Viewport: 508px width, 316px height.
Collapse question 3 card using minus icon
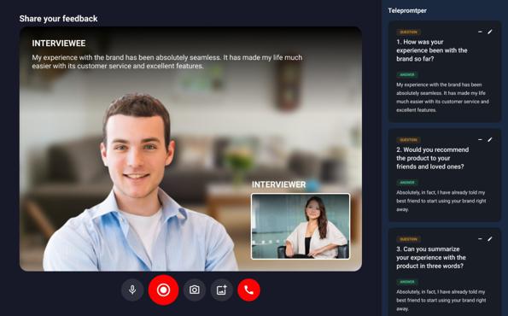480,239
